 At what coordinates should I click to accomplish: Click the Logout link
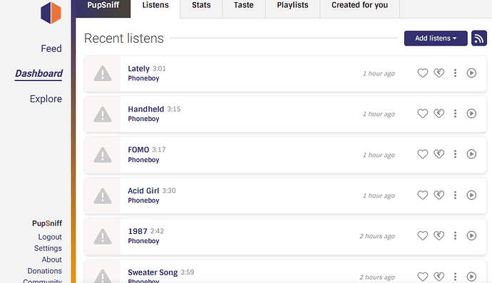point(50,237)
